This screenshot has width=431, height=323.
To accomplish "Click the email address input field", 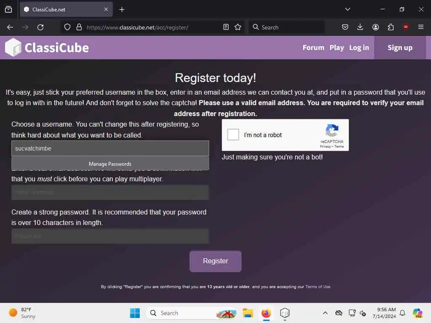I will click(x=110, y=192).
